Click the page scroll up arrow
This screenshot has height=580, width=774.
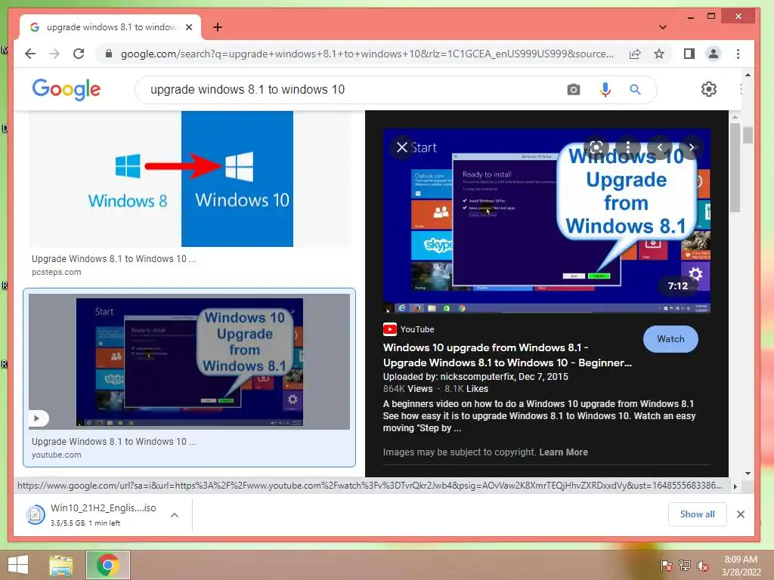(x=748, y=75)
